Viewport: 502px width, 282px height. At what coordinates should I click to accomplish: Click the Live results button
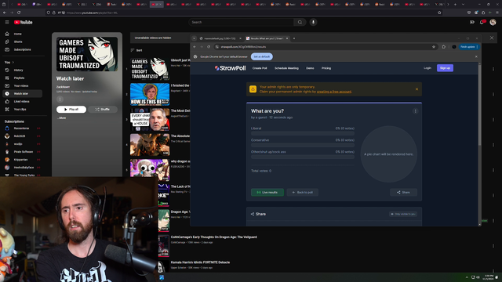(x=267, y=192)
